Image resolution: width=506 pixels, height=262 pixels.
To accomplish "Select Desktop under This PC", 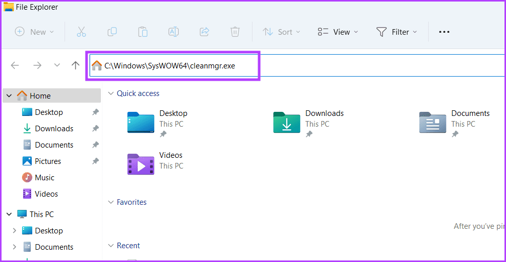I will point(49,230).
